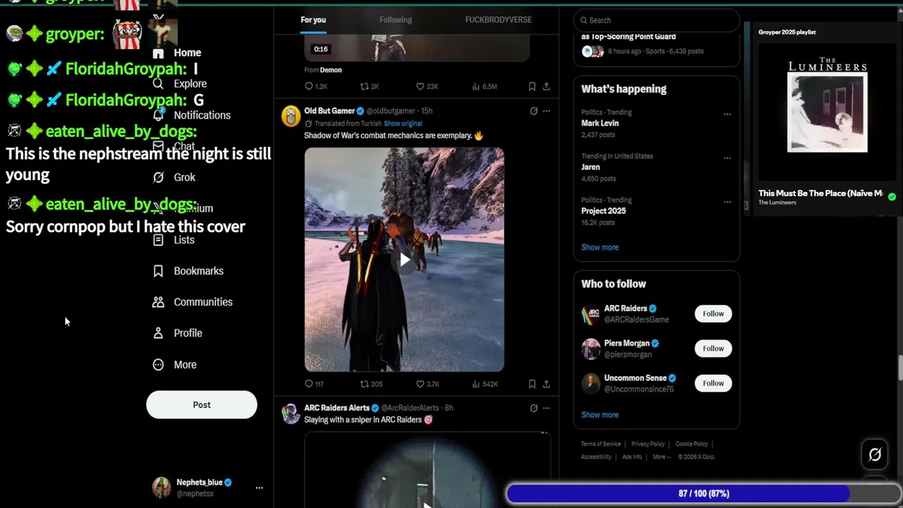Open Project 2025 trending topic

[603, 211]
